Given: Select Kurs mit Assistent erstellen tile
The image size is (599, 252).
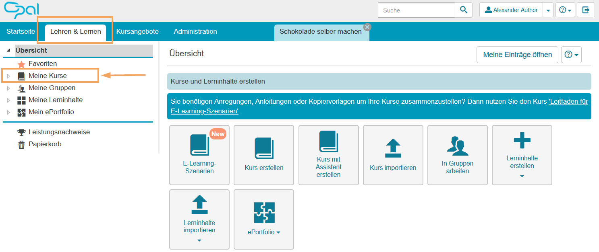Looking at the screenshot, I should click(328, 155).
